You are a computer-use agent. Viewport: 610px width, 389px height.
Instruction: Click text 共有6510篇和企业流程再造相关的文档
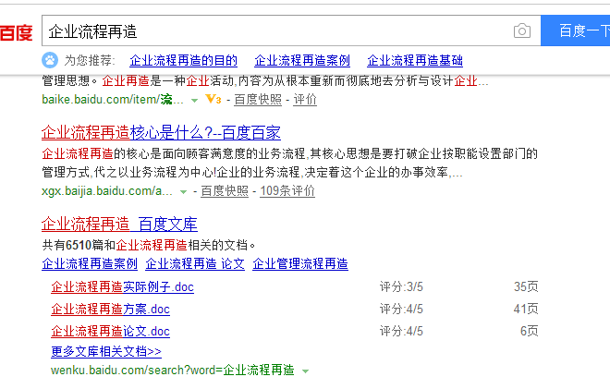pyautogui.click(x=149, y=245)
